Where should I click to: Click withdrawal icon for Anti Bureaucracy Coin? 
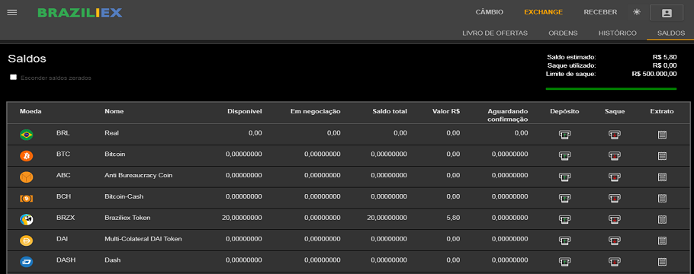(615, 177)
